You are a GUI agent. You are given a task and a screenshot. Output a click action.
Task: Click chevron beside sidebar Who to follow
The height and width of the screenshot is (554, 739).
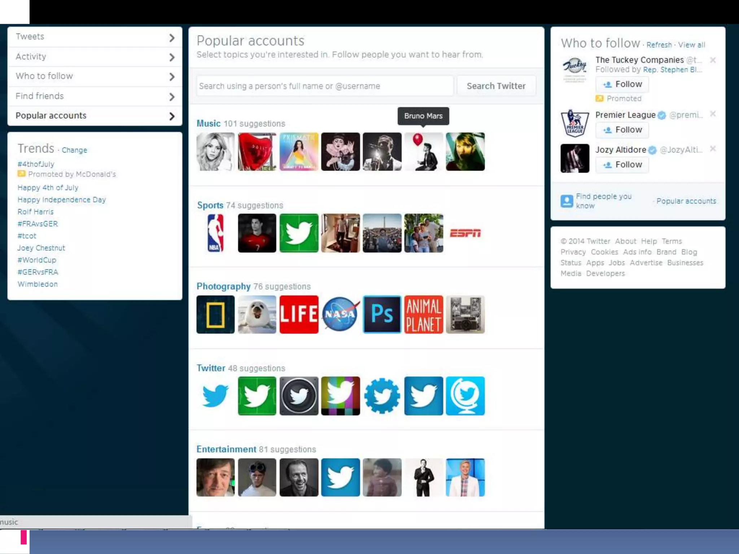pyautogui.click(x=172, y=76)
